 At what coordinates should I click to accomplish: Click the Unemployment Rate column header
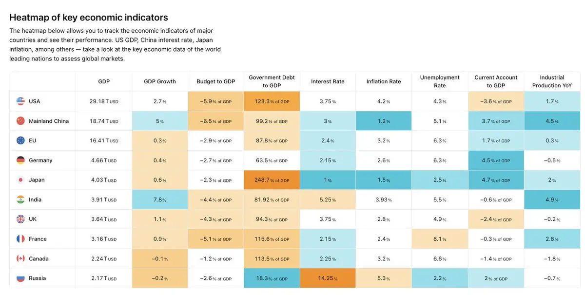point(440,81)
